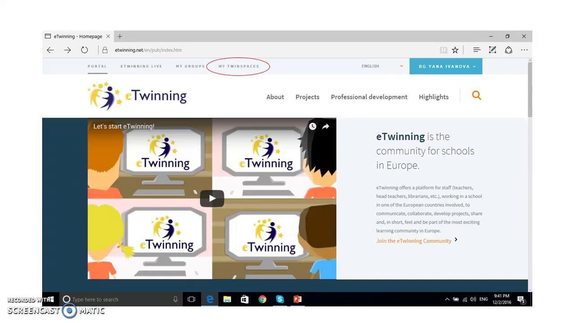Open the ENGLISH language dropdown
Screen dimensions: 574x323
click(x=382, y=66)
